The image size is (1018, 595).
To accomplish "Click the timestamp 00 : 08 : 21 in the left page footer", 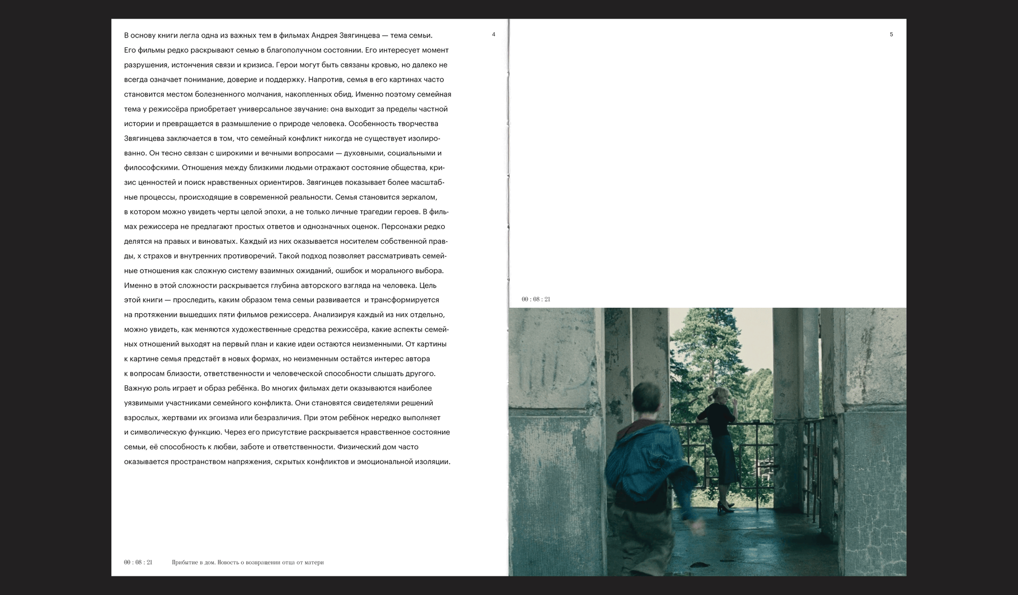I will pos(138,562).
